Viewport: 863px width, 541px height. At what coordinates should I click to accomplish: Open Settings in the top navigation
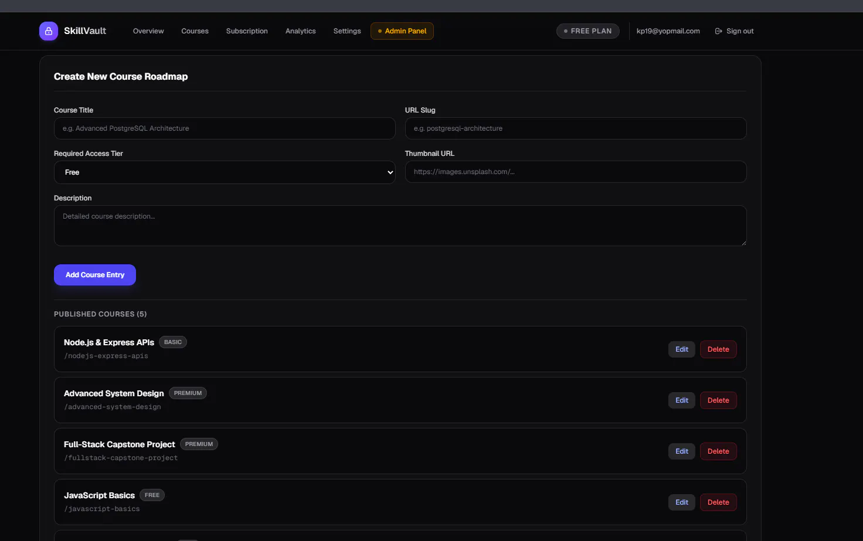coord(347,31)
